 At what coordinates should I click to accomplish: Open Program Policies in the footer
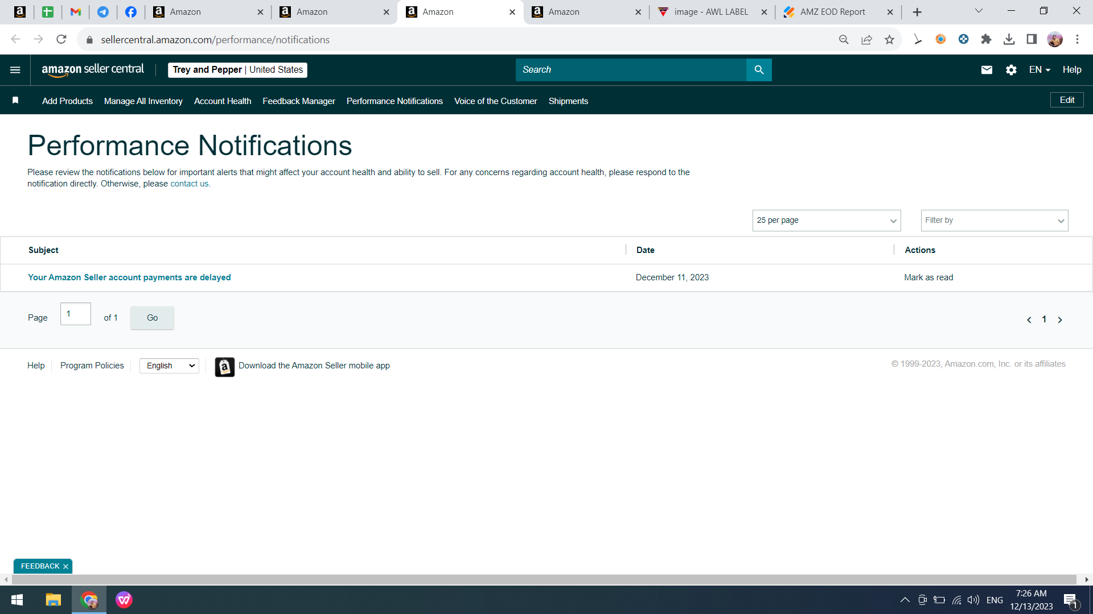click(x=92, y=366)
